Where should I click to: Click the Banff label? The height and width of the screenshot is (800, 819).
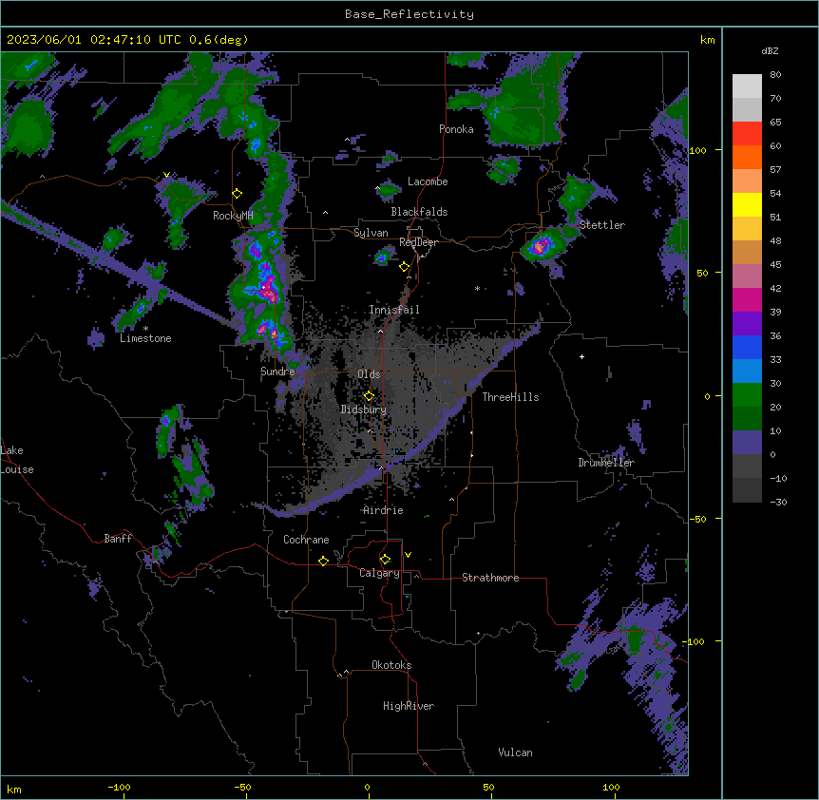[x=118, y=539]
